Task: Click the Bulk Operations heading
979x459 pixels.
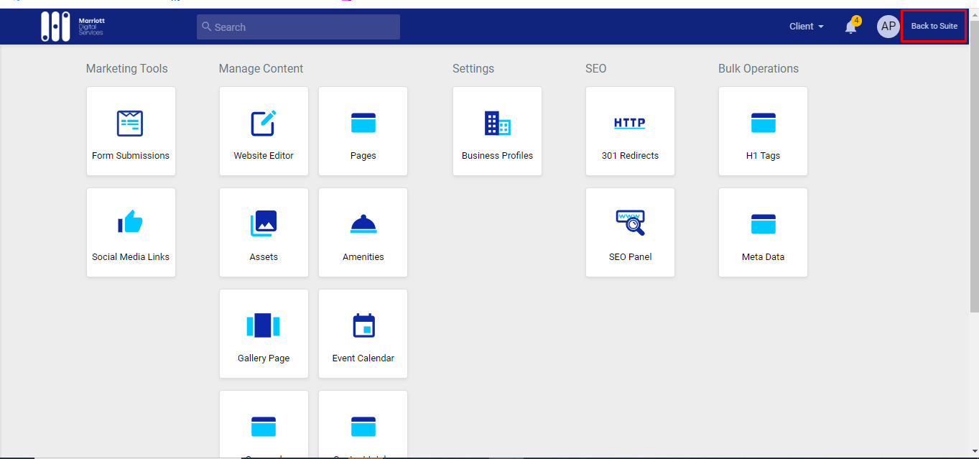Action: coord(758,68)
